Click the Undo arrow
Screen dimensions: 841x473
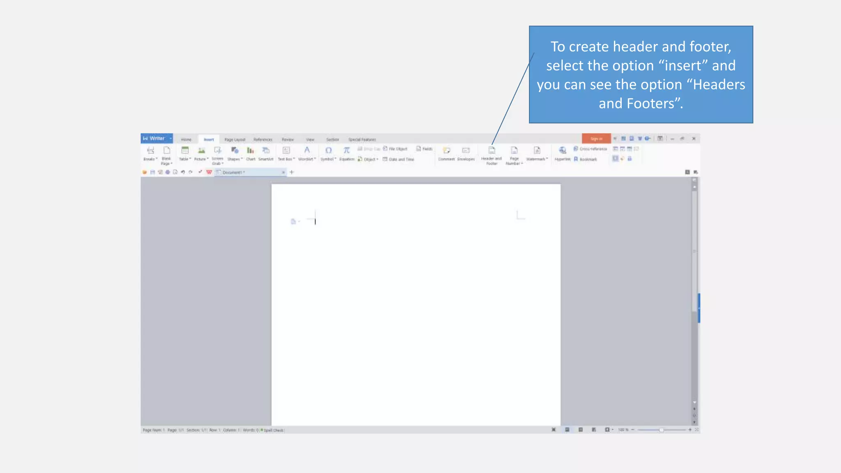(x=183, y=172)
